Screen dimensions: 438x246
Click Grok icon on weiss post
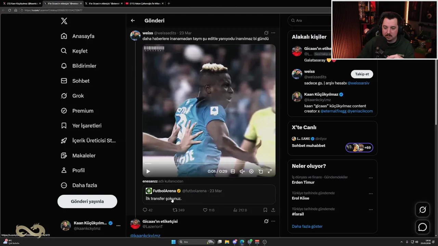click(x=266, y=33)
